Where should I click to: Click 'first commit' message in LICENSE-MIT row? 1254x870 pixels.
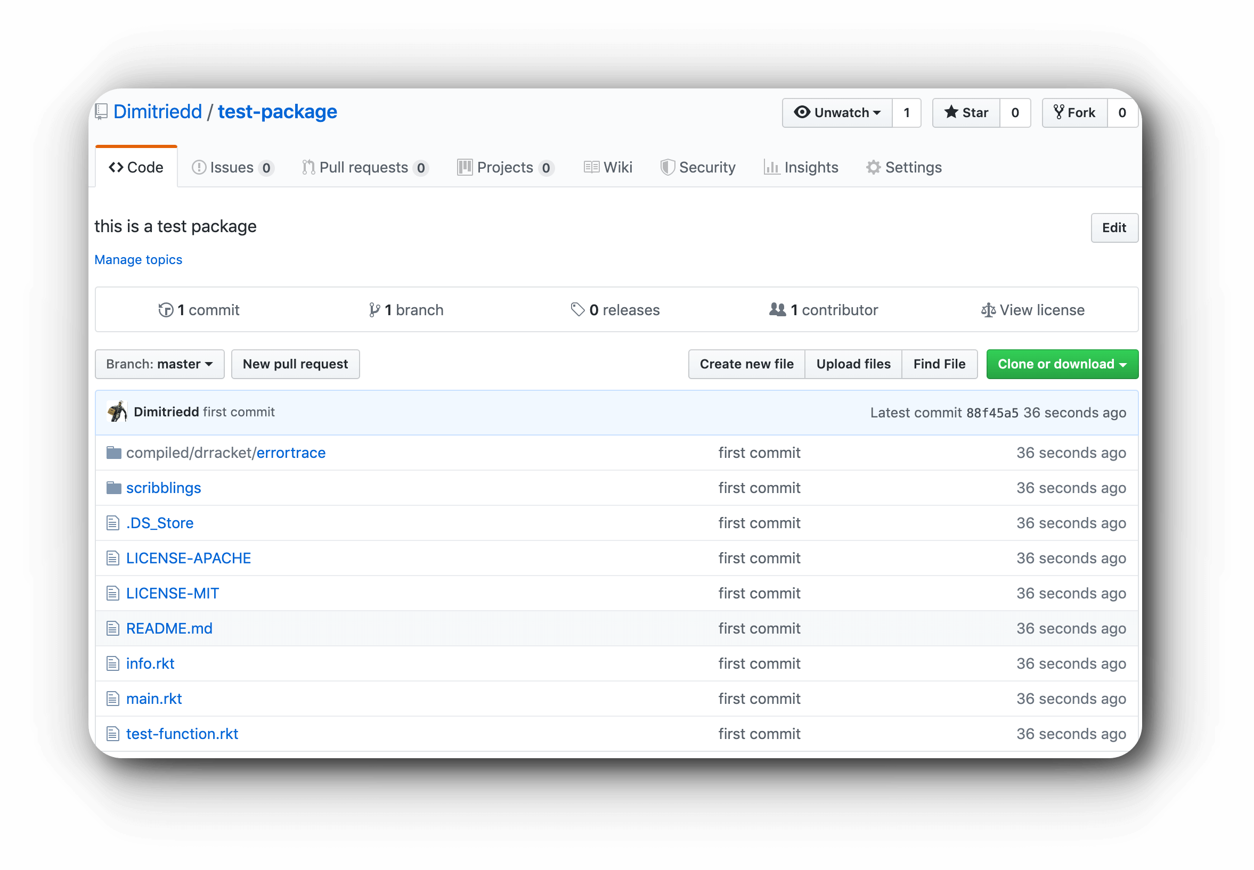click(759, 593)
